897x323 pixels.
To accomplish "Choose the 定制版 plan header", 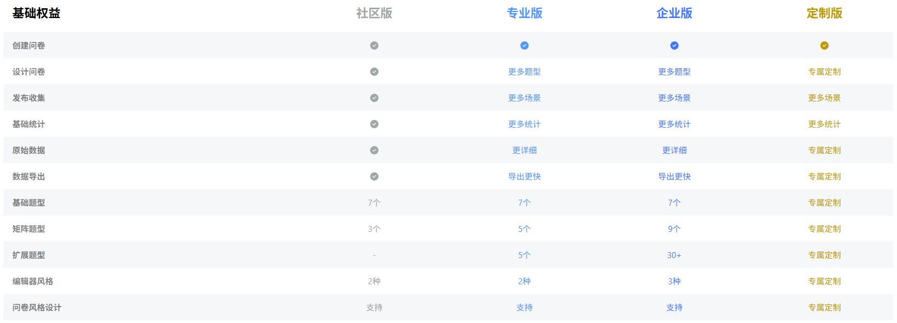I will [x=824, y=13].
